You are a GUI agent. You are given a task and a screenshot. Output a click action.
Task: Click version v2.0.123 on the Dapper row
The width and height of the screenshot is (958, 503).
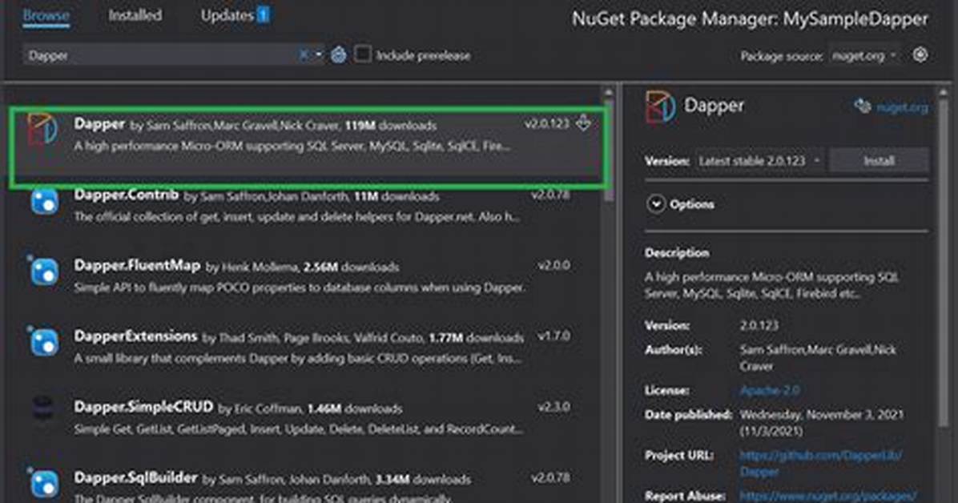547,123
